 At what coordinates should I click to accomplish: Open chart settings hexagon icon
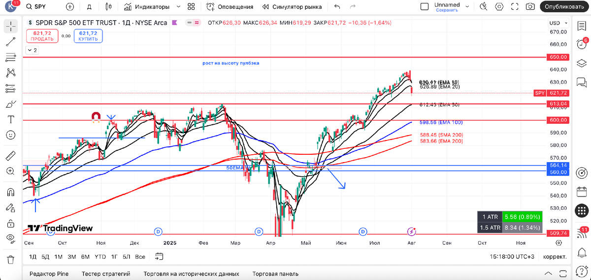[499, 7]
